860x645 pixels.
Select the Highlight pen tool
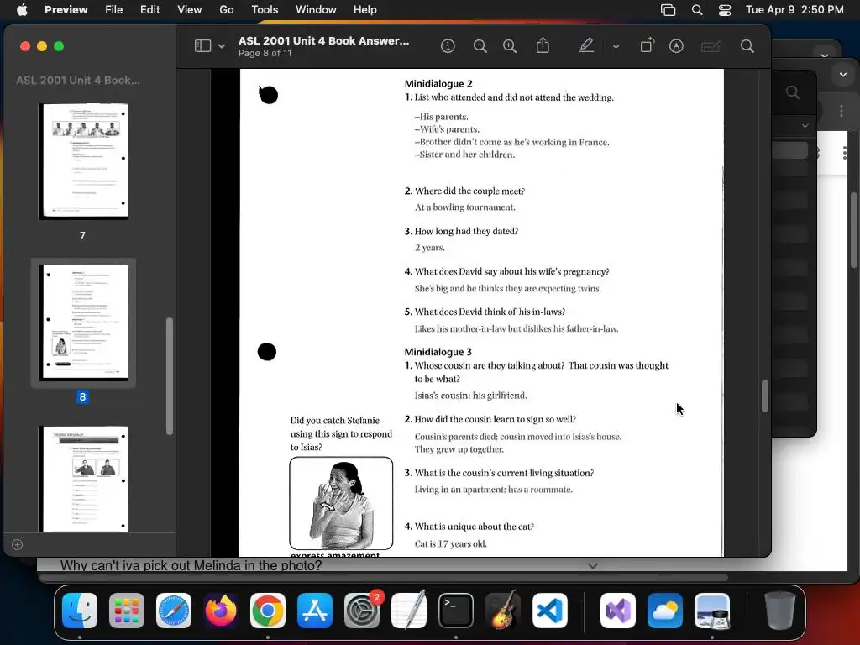click(586, 45)
